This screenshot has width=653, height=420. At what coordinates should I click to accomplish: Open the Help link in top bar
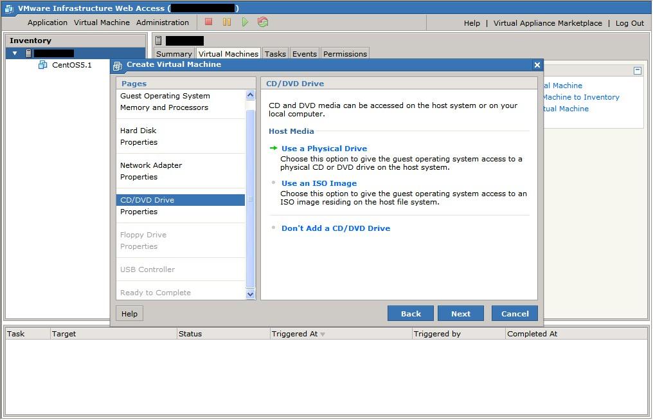tap(472, 23)
